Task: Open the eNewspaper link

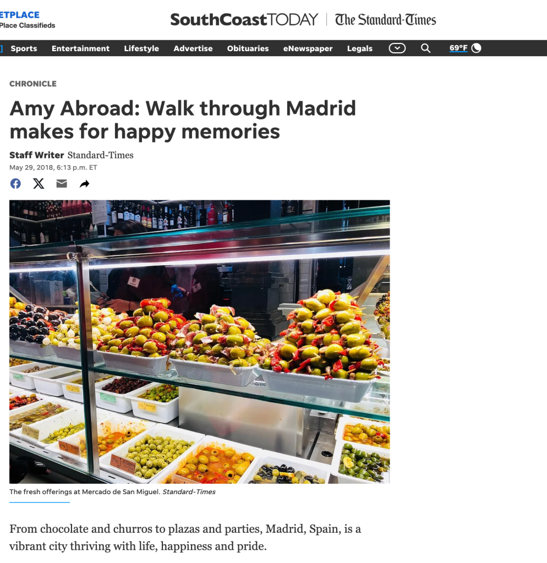Action: tap(308, 48)
